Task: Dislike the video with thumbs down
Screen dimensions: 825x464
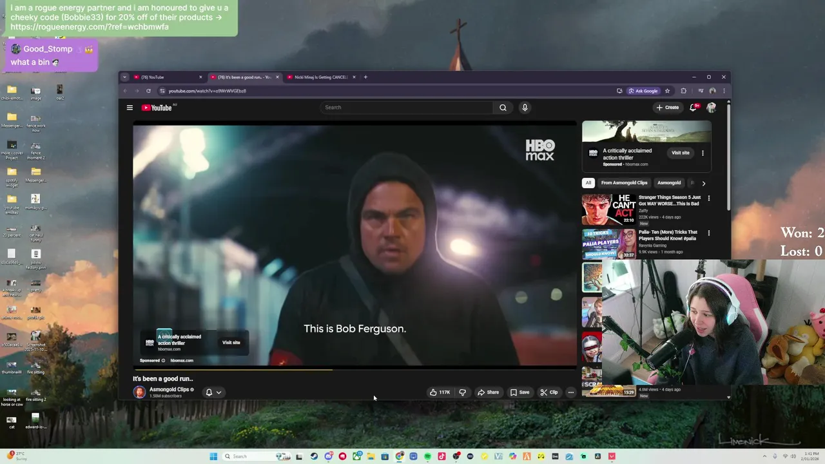Action: (462, 392)
